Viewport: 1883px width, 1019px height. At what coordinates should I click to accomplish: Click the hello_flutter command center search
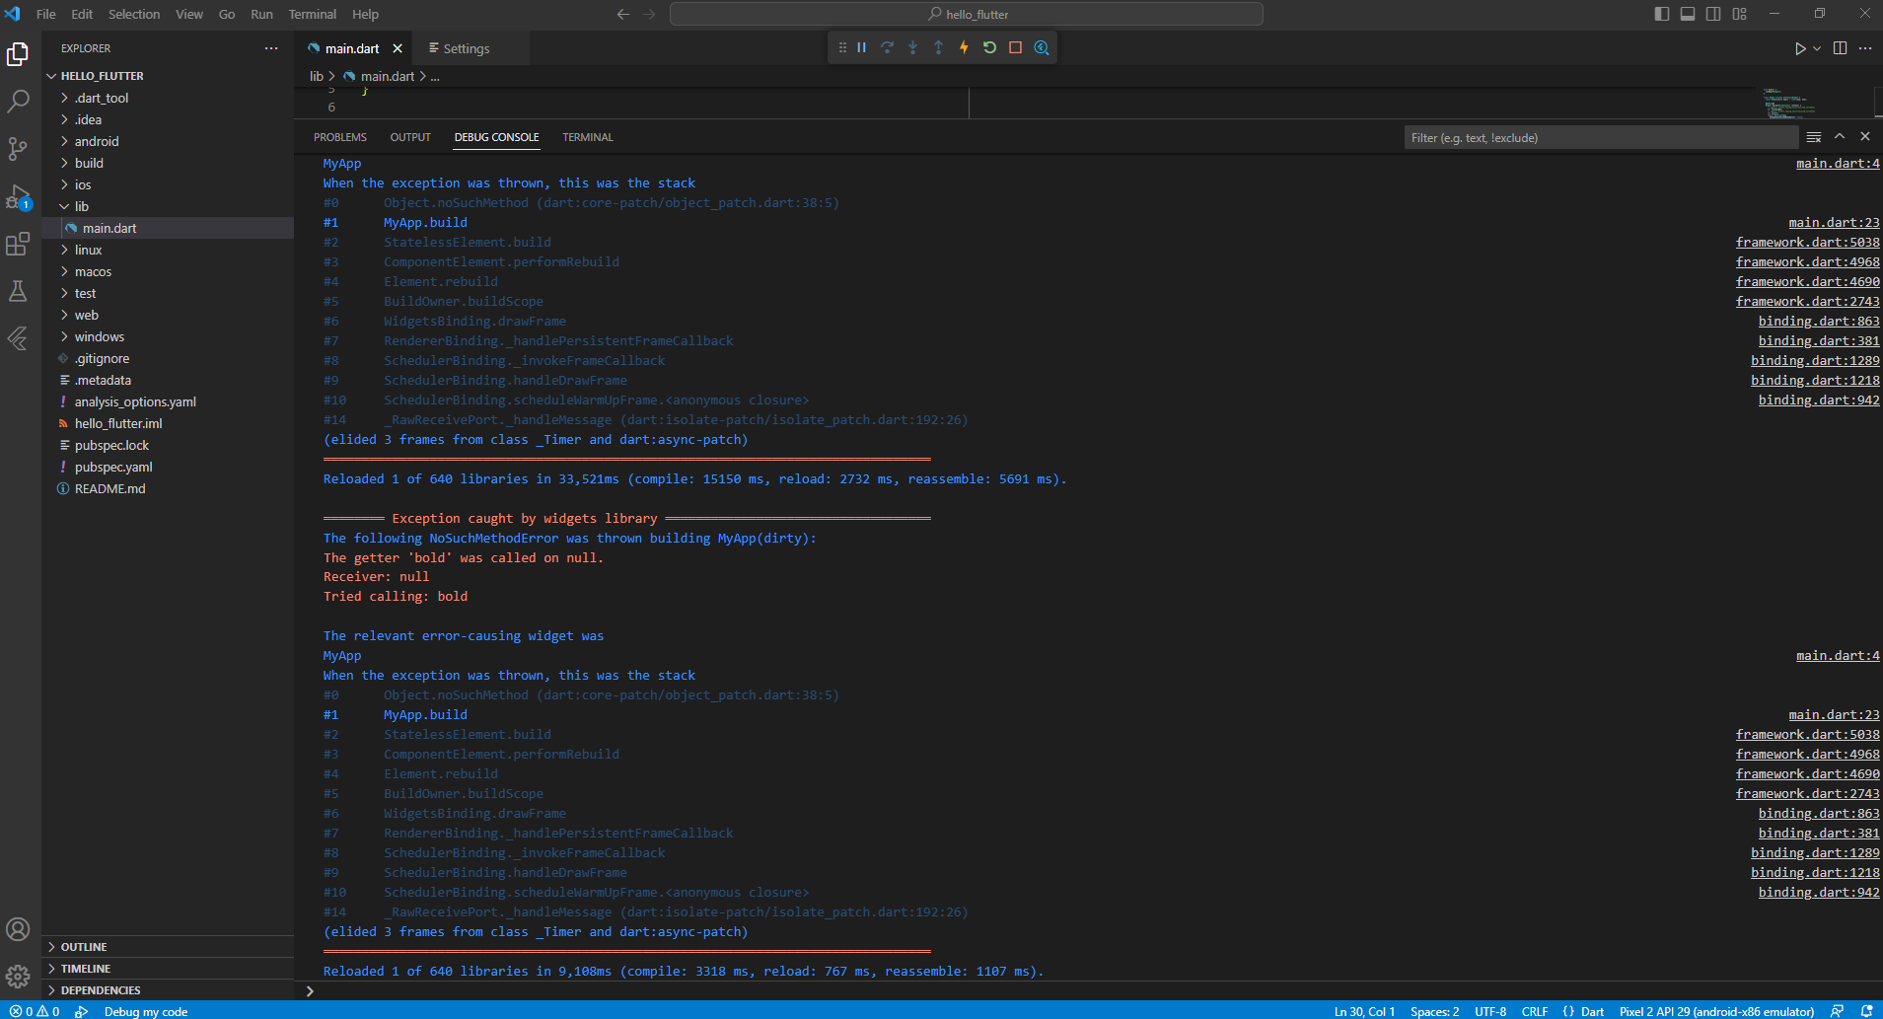[967, 14]
